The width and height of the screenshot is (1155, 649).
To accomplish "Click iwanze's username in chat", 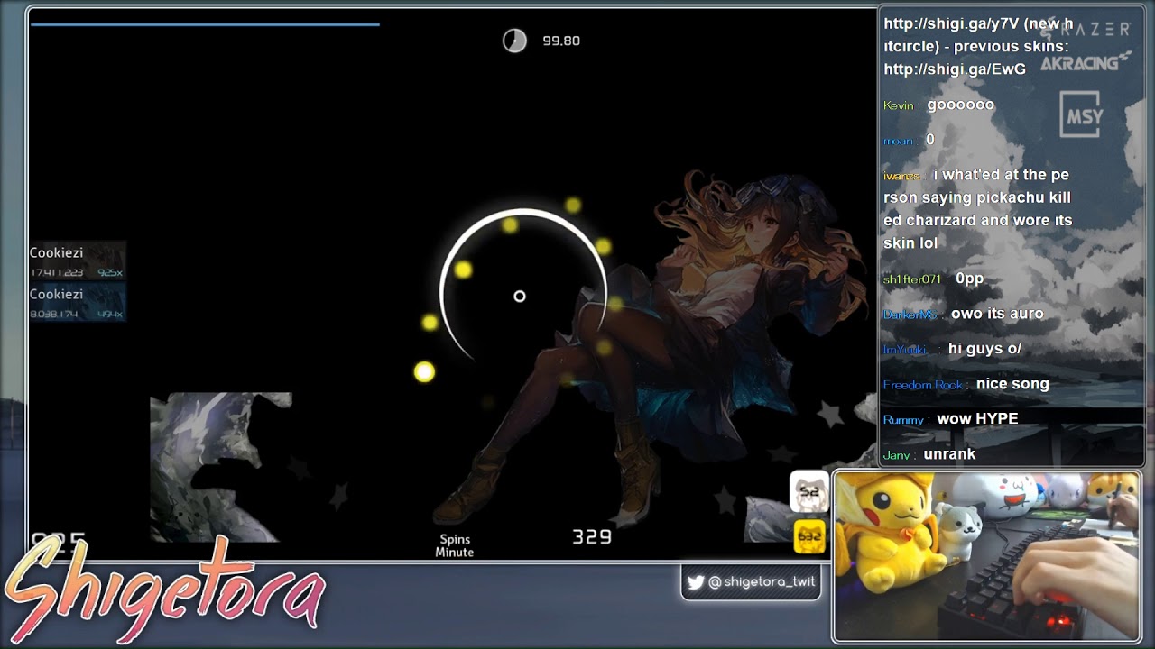I will click(x=901, y=176).
